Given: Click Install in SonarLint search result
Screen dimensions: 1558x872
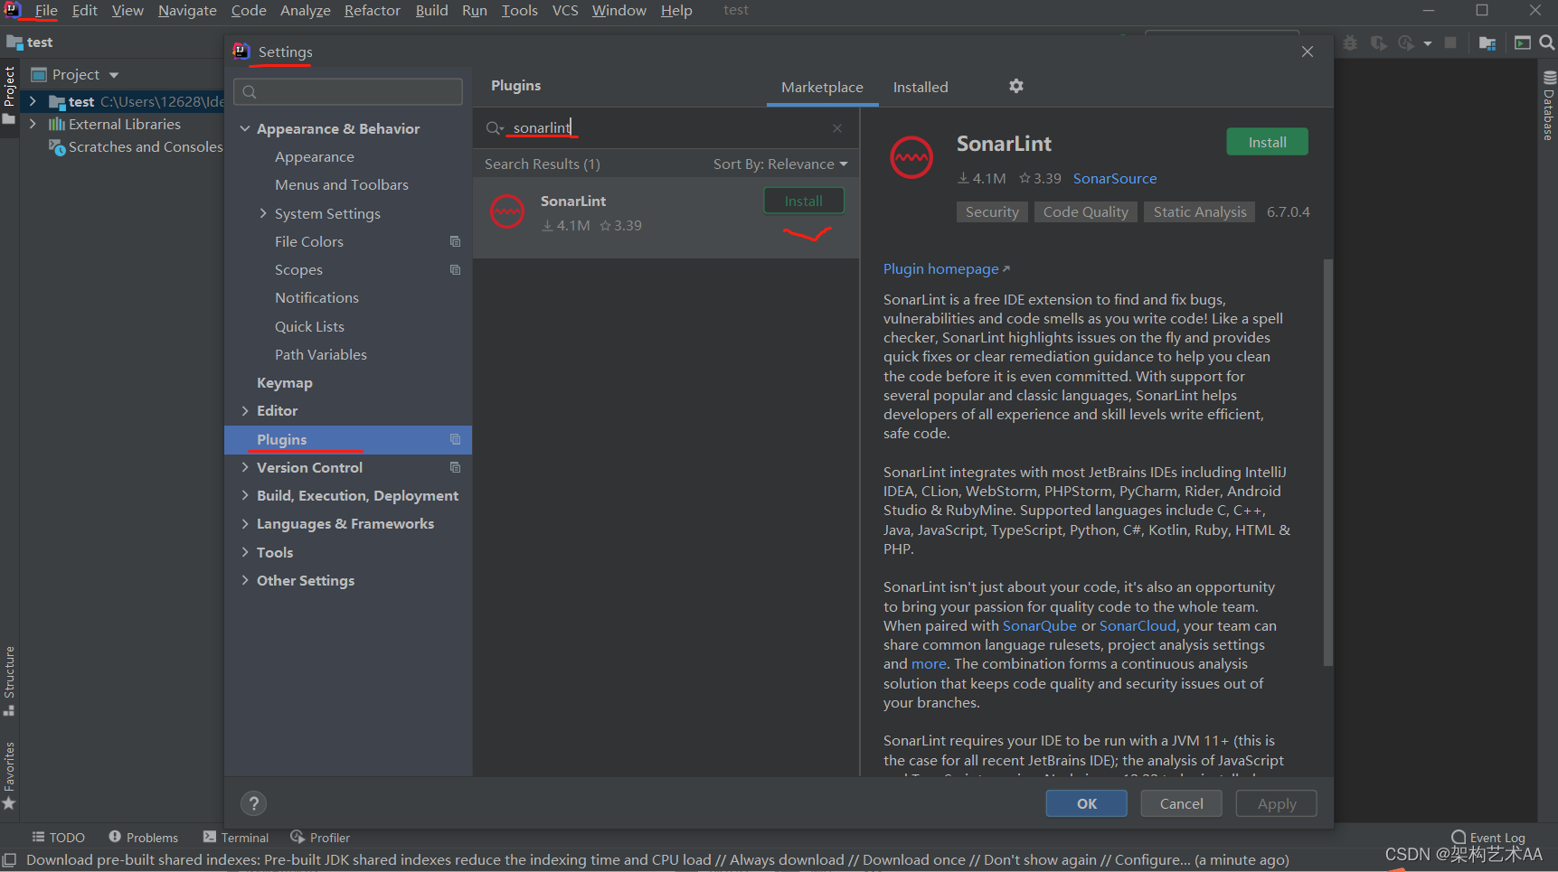Looking at the screenshot, I should (x=803, y=201).
